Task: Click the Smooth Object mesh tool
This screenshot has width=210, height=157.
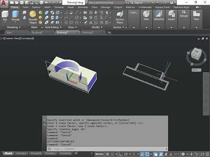Action: [x=33, y=17]
